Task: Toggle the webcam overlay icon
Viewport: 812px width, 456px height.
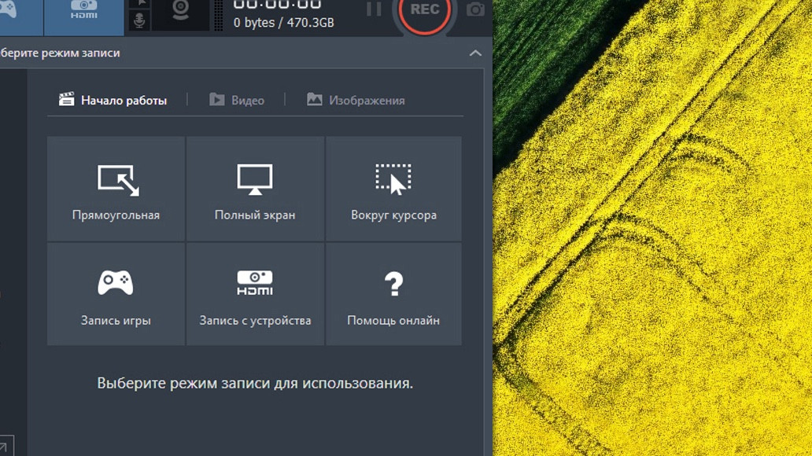Action: tap(180, 14)
